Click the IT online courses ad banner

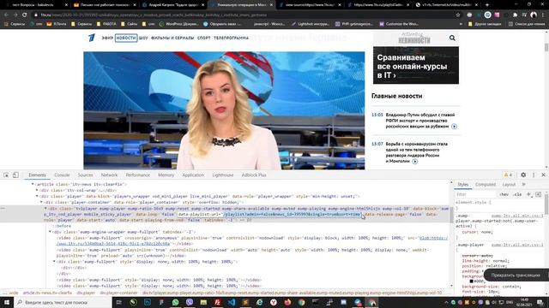415,65
